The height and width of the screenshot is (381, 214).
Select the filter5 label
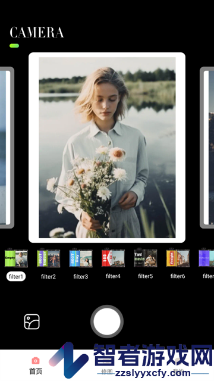point(145,276)
